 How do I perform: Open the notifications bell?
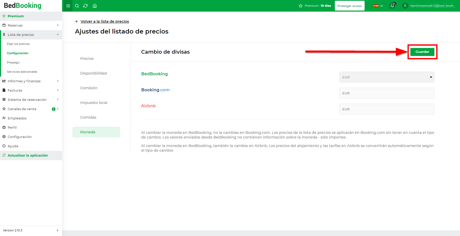[392, 6]
